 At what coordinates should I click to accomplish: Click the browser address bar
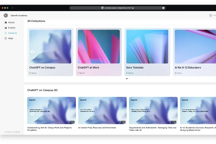coord(117,8)
